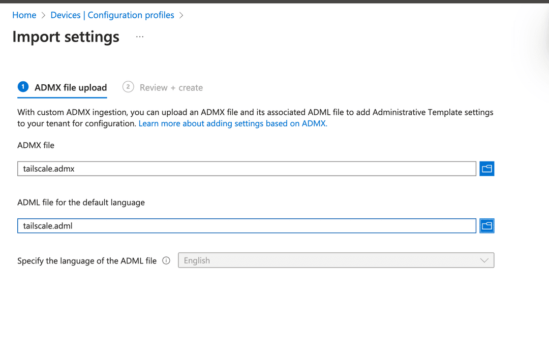Screen dimensions: 549x363
Task: Navigate to Devices | Configuration profiles breadcrumb
Action: [x=112, y=15]
